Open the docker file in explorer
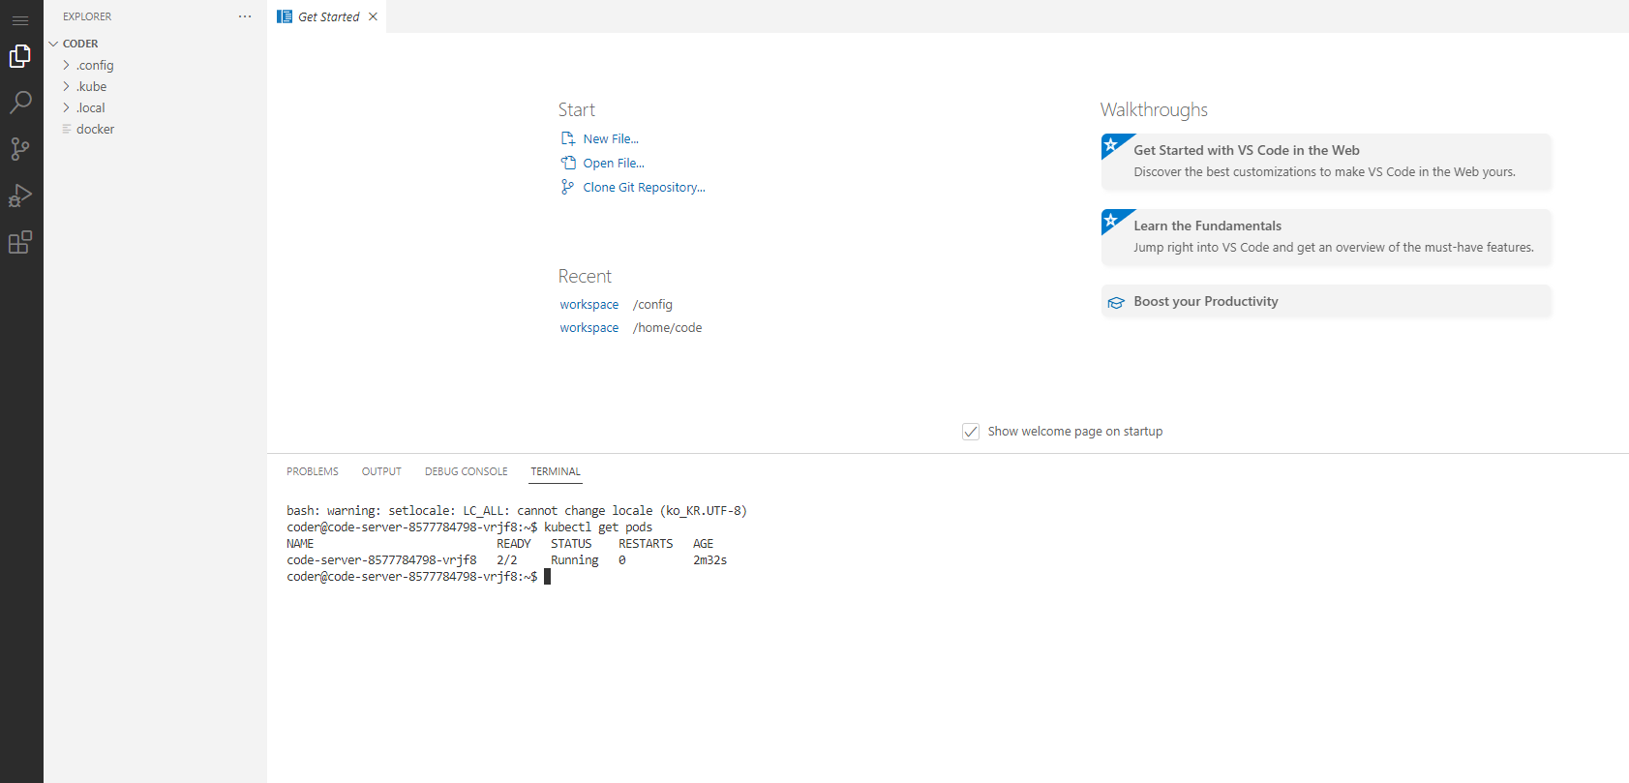The width and height of the screenshot is (1629, 783). (155, 129)
